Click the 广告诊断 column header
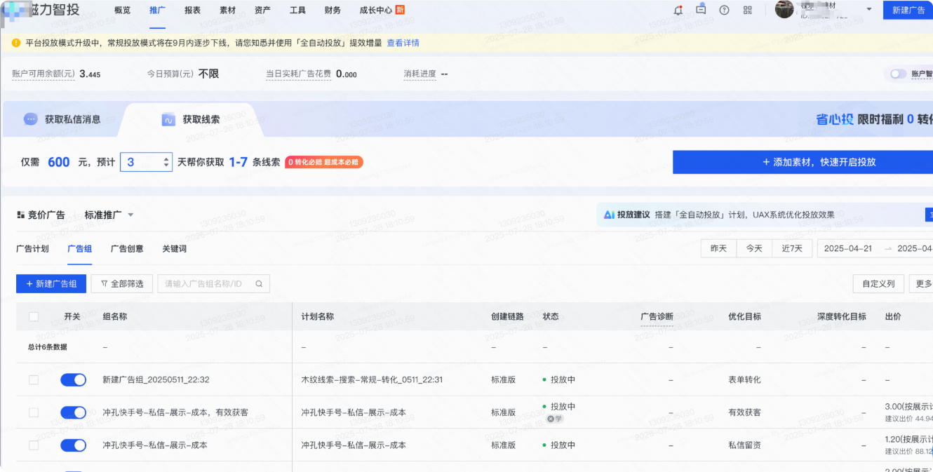This screenshot has width=933, height=472. 657,316
